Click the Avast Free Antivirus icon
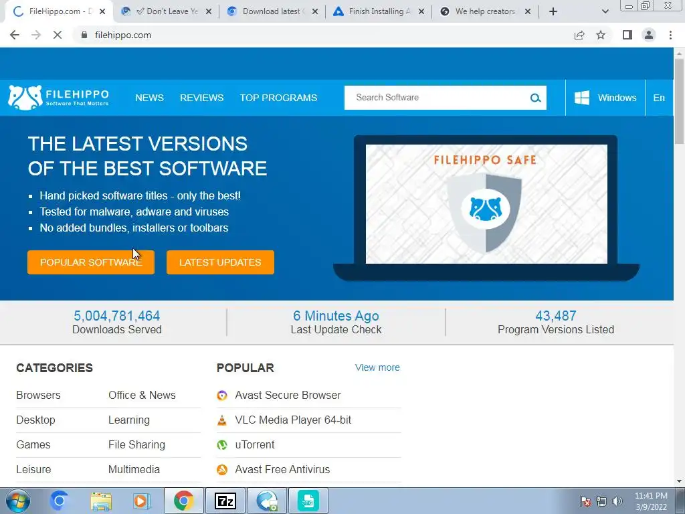Screen dimensions: 685x514 coord(222,470)
